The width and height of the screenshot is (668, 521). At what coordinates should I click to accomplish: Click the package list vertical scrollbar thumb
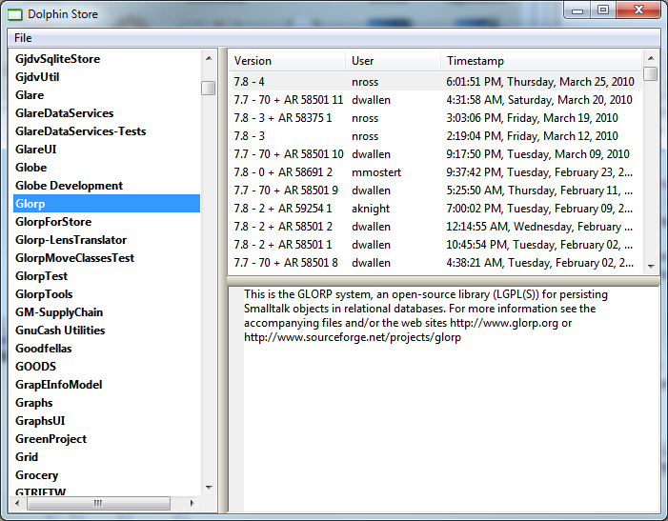click(209, 89)
